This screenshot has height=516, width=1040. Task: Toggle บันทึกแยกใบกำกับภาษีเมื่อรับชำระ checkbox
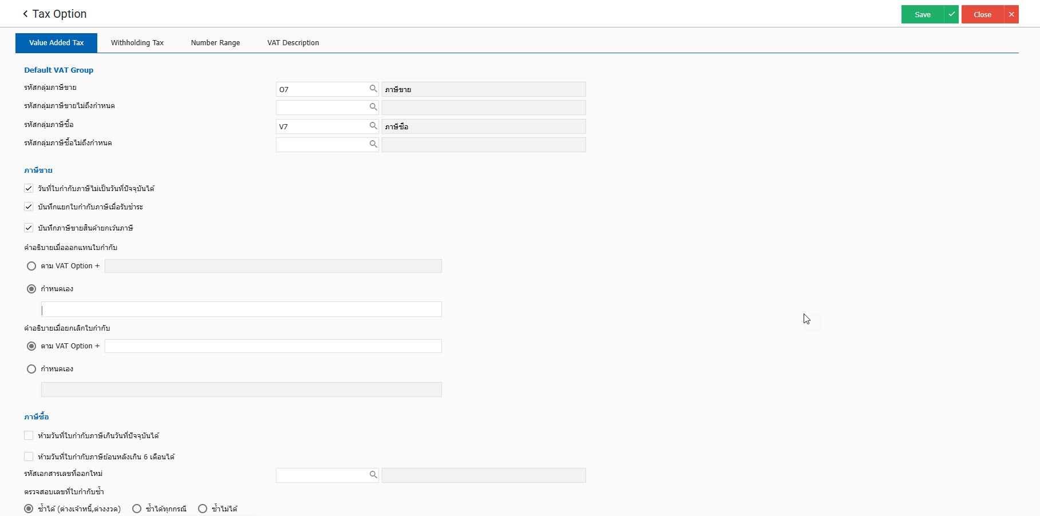pyautogui.click(x=29, y=207)
